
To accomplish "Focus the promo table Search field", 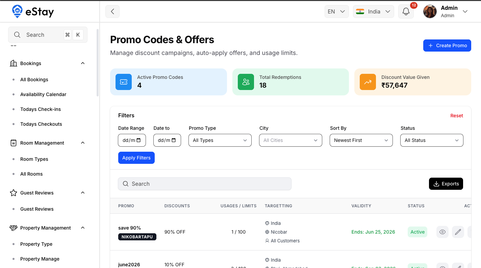I will pos(205,184).
